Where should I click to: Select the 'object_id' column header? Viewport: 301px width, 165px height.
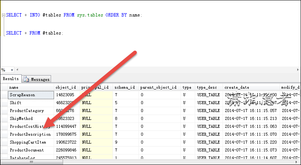pos(66,87)
